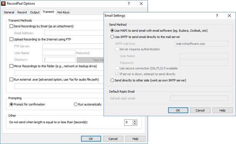
Task: Open the Hot-Keys tab
Action: (x=63, y=12)
